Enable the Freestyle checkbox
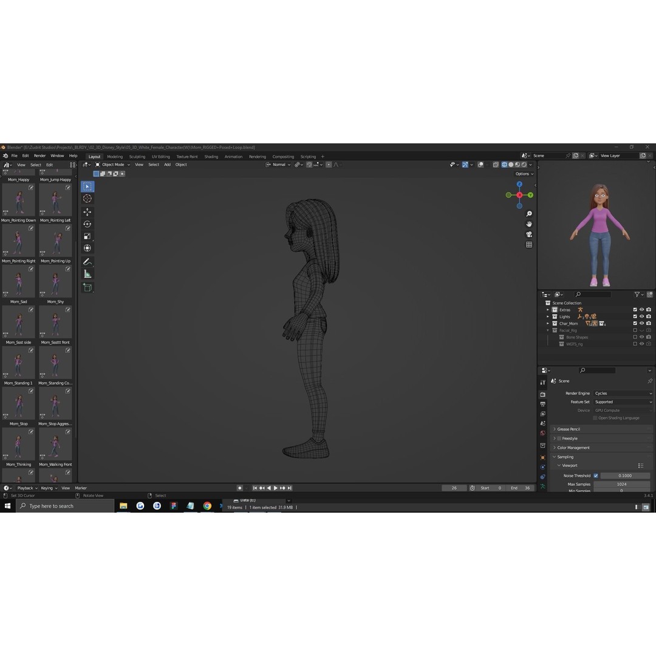 click(559, 439)
